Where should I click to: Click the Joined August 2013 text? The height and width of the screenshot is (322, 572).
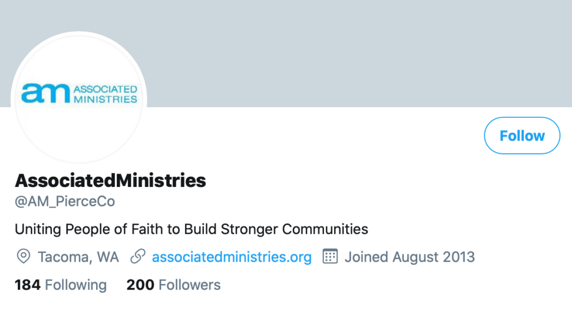[409, 257]
